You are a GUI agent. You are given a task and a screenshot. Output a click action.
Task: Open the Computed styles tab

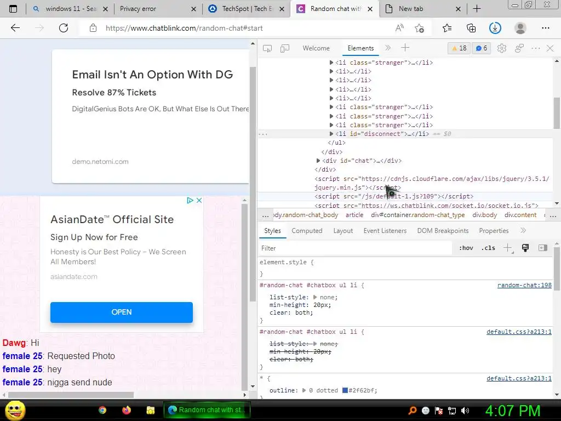pos(307,231)
